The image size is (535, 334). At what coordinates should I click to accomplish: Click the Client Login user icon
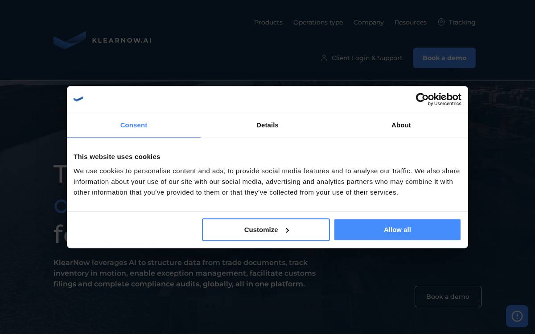point(324,58)
